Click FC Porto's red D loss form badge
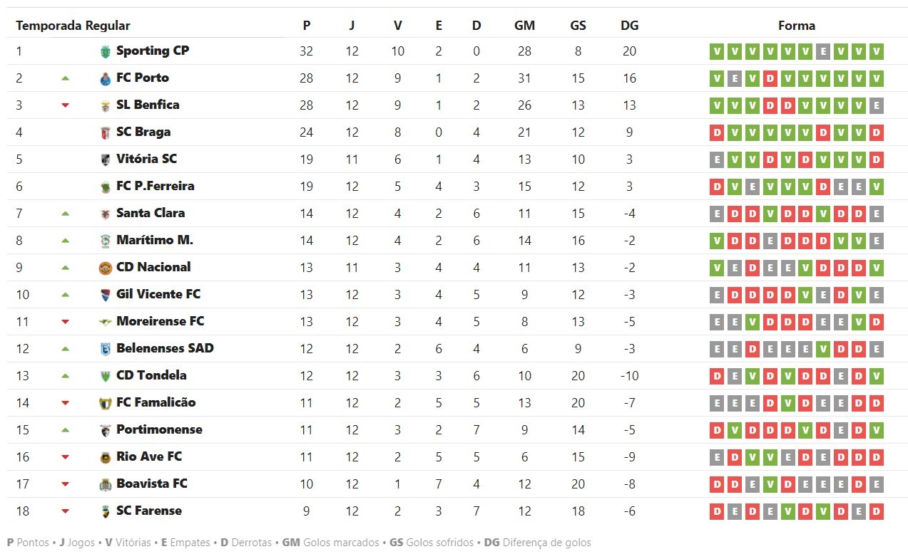 [x=770, y=78]
